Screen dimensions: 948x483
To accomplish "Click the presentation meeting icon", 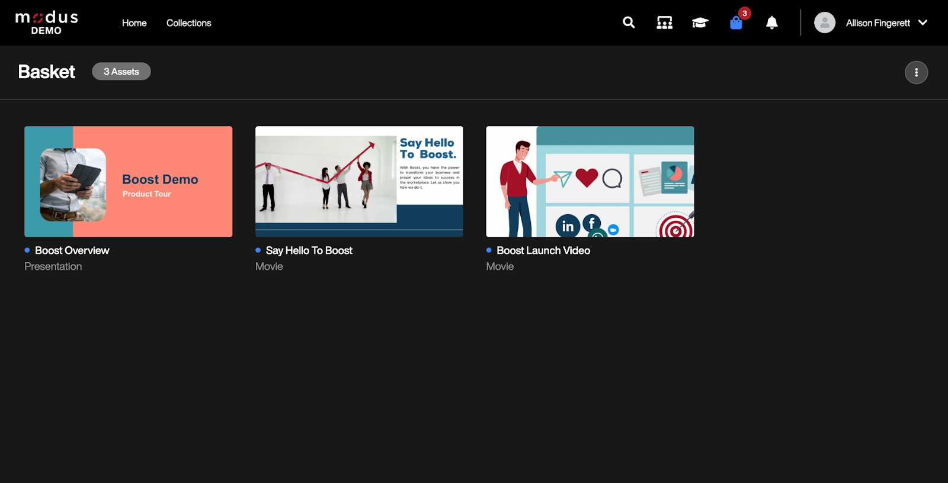I will (x=664, y=22).
